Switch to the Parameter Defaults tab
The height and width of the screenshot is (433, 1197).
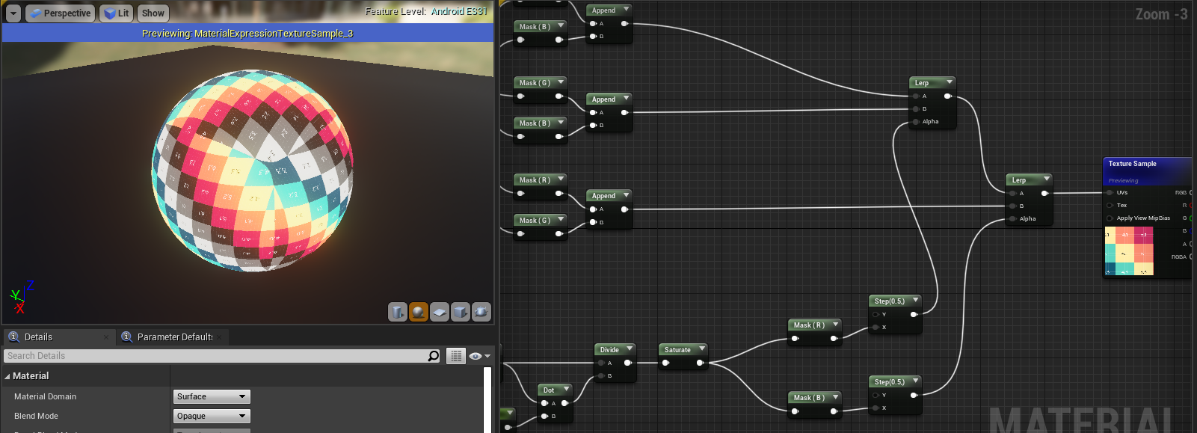point(174,337)
